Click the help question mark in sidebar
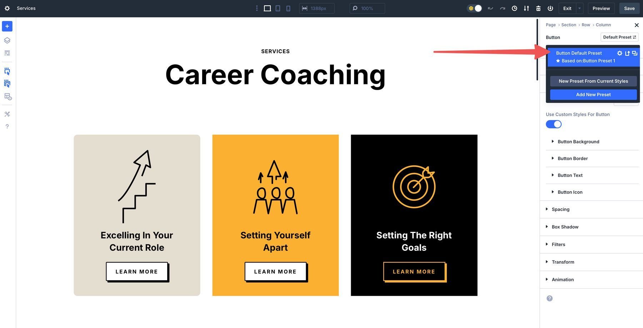This screenshot has height=328, width=643. pos(7,126)
